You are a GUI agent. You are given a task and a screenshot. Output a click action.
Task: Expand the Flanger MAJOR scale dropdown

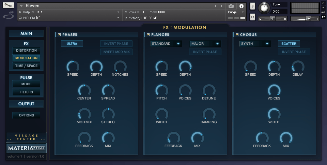tap(205, 43)
